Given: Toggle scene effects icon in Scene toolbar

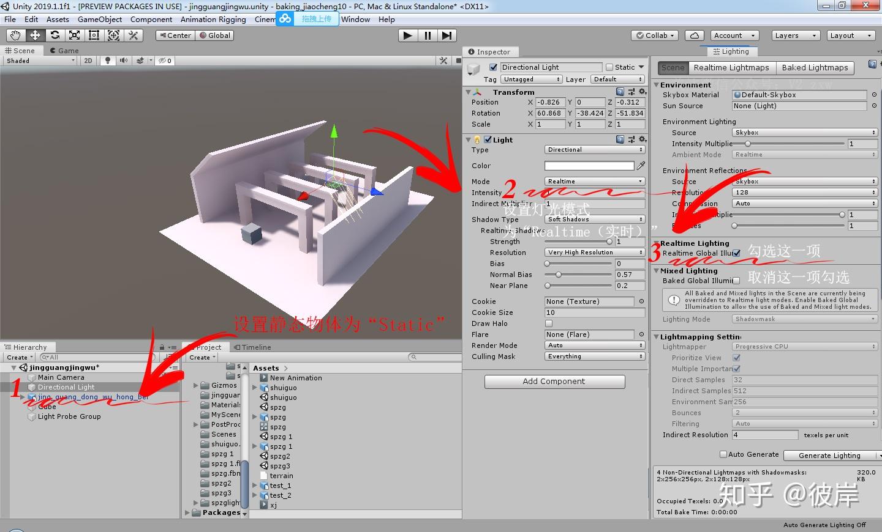Looking at the screenshot, I should click(140, 61).
